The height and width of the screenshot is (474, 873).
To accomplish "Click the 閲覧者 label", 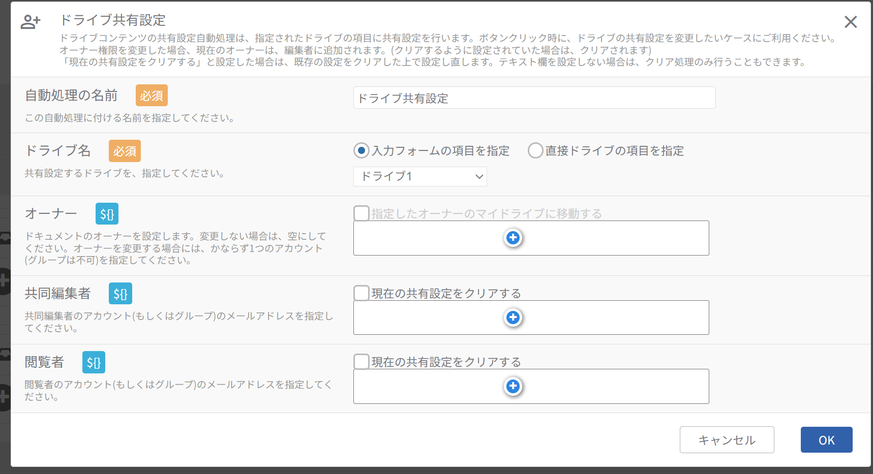I will click(x=45, y=362).
